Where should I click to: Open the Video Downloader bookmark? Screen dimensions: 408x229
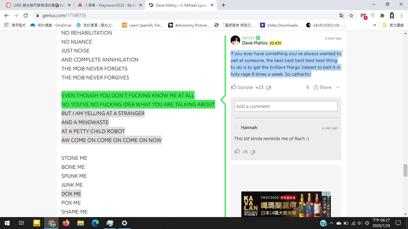point(280,25)
